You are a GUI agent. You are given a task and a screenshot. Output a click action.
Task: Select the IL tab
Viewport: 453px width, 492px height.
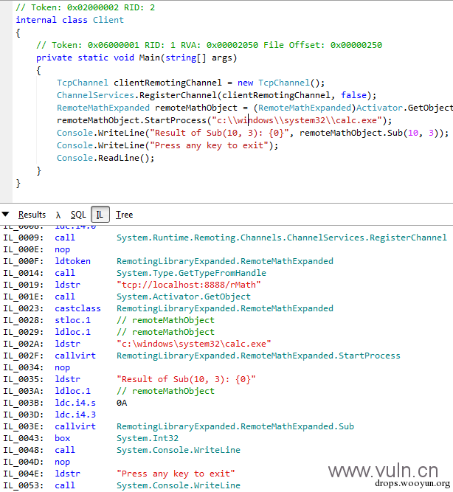pyautogui.click(x=100, y=215)
